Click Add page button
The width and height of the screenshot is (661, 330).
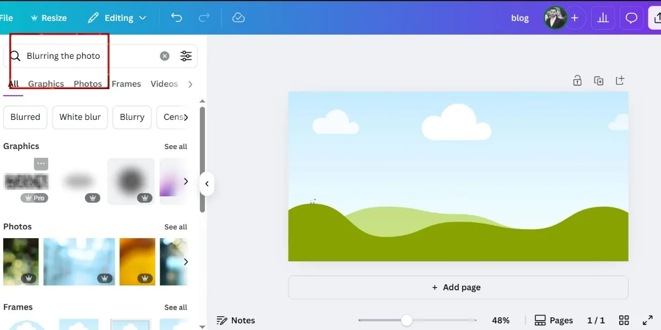pos(458,287)
